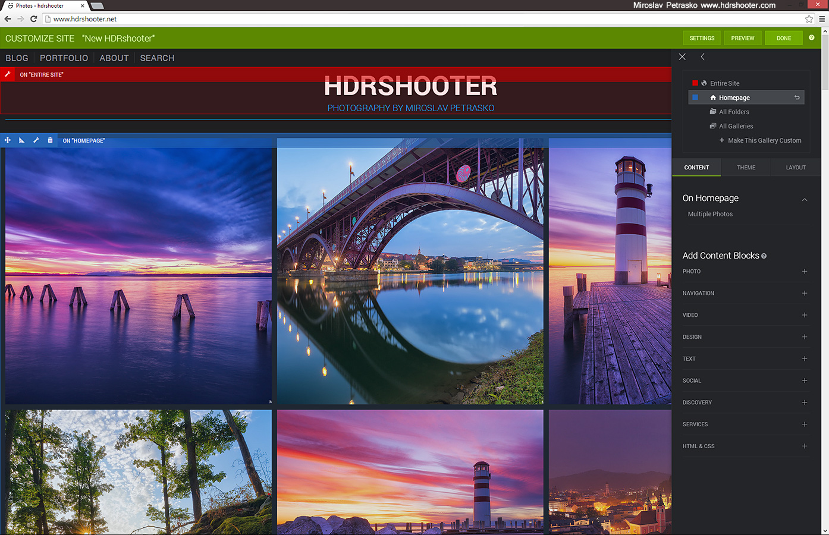Click the ON "HOMEPAGE" block label
The image size is (829, 535).
click(x=84, y=141)
